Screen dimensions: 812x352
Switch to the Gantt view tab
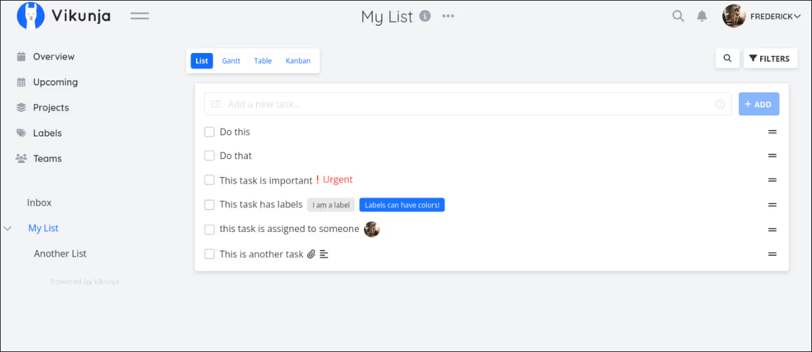click(231, 61)
